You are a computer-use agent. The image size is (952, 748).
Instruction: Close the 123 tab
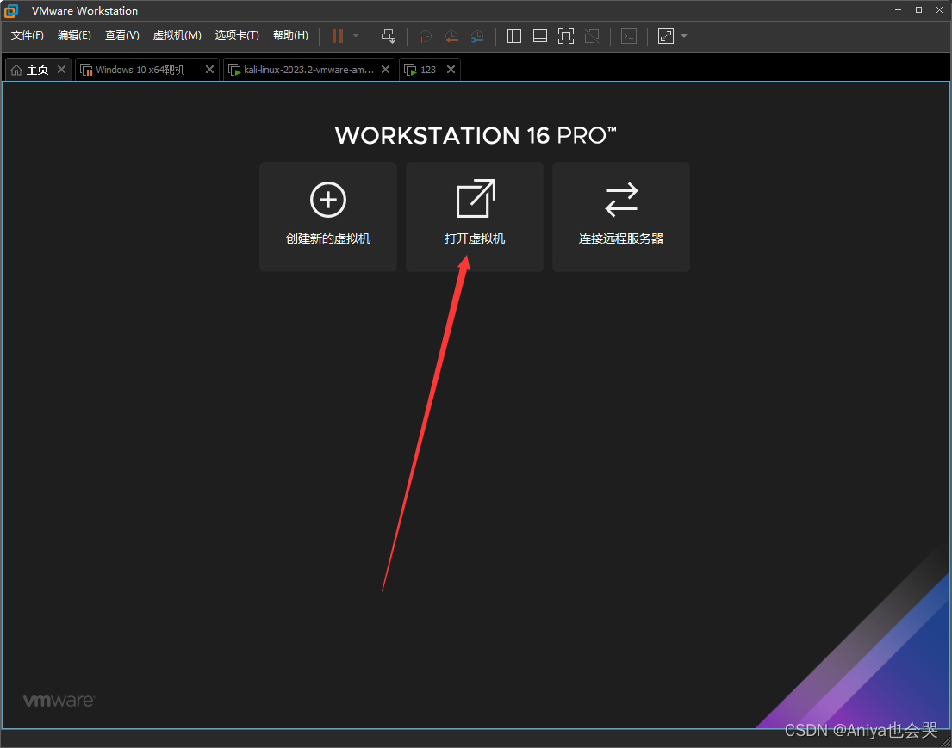451,69
